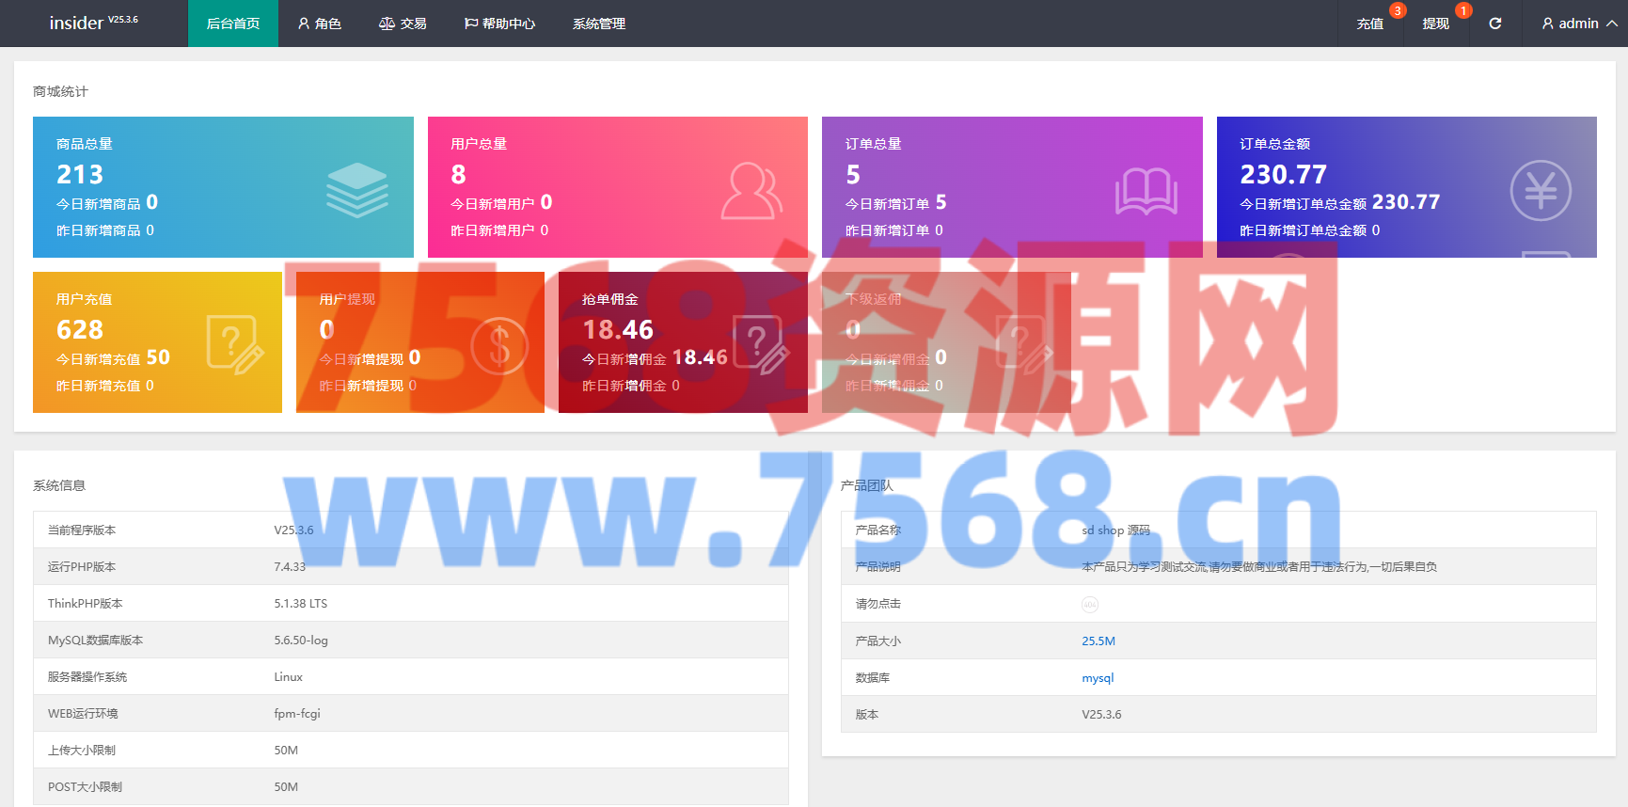Screen dimensions: 1628x807
Task: Click the refresh icon in top bar
Action: [x=1494, y=24]
